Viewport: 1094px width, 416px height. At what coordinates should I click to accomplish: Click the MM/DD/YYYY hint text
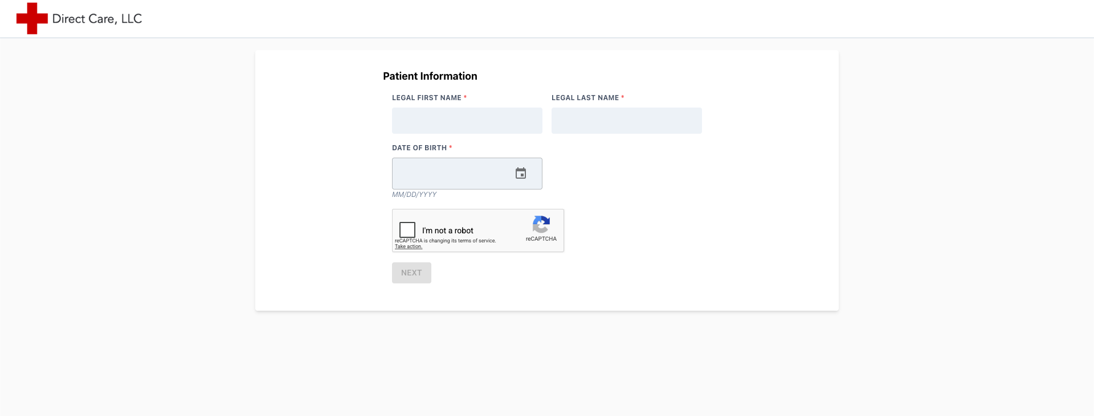tap(414, 195)
